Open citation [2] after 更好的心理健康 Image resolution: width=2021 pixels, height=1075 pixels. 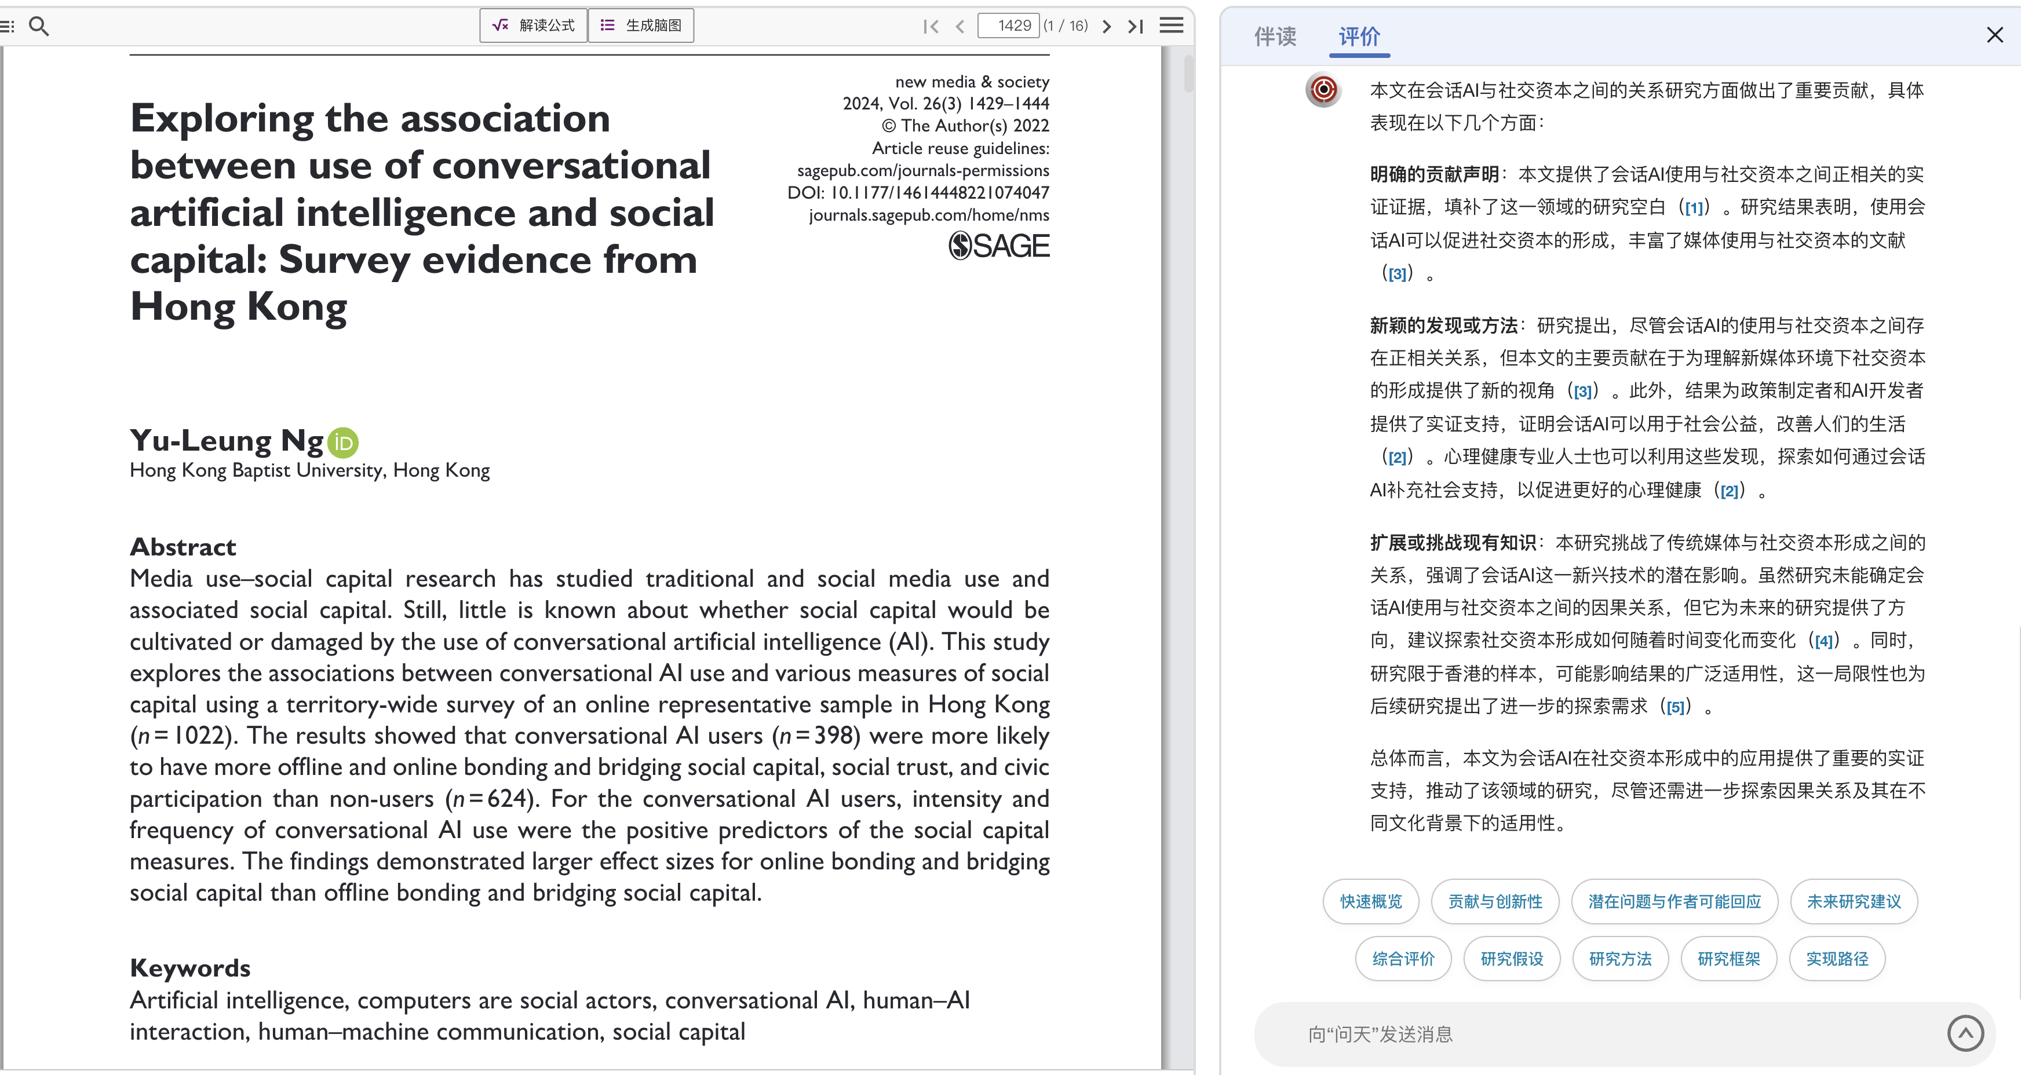(x=1729, y=491)
